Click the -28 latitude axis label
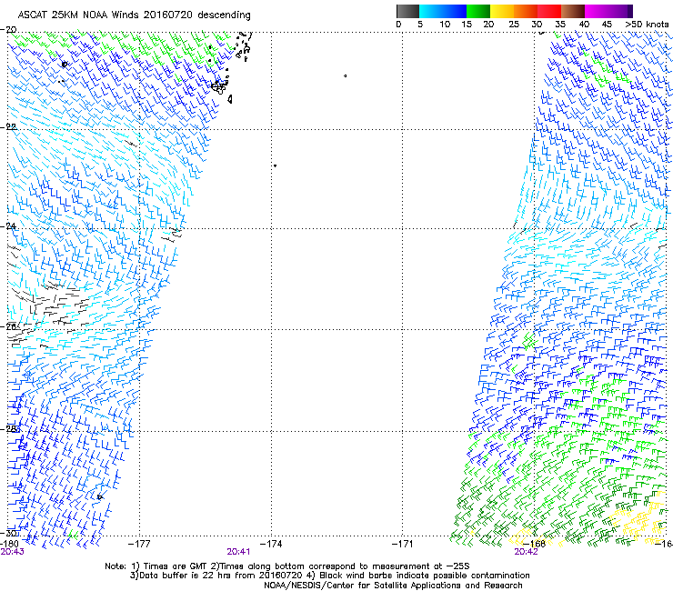 (8, 429)
